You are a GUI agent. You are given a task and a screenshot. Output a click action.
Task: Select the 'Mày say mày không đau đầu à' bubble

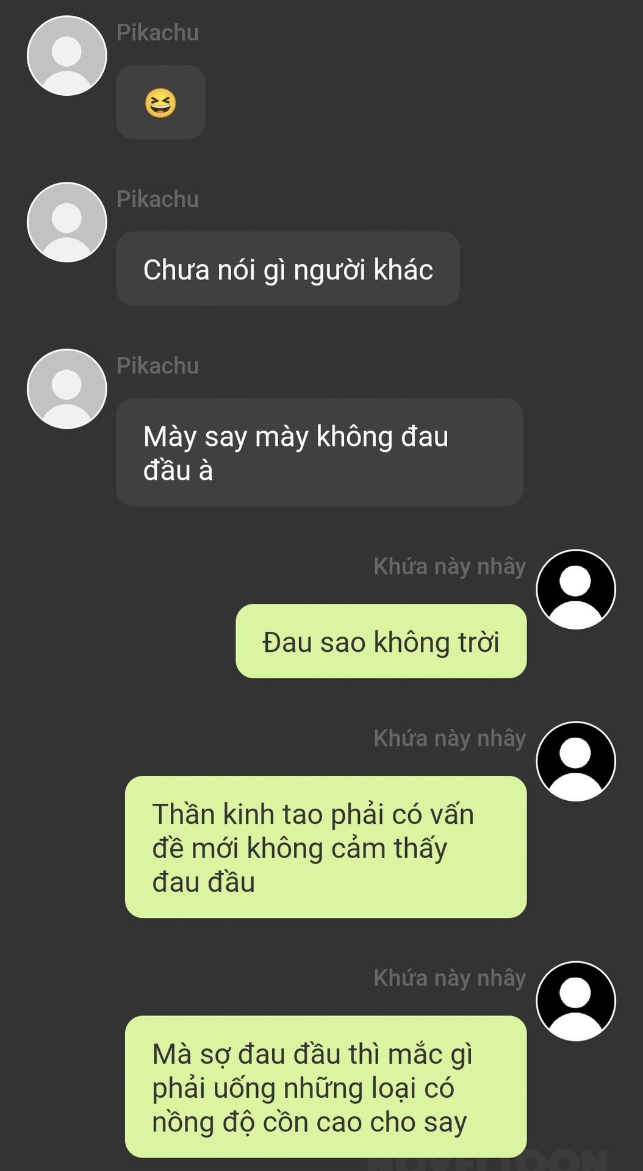[320, 452]
